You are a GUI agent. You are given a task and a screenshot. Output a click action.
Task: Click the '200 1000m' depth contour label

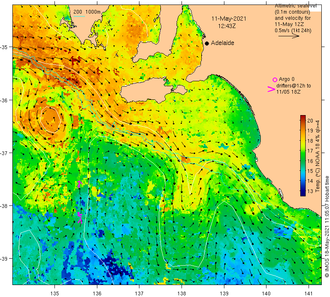(87, 12)
